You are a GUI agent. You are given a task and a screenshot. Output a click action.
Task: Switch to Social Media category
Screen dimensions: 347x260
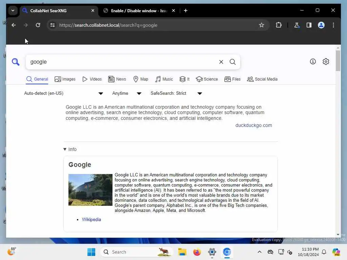262,79
